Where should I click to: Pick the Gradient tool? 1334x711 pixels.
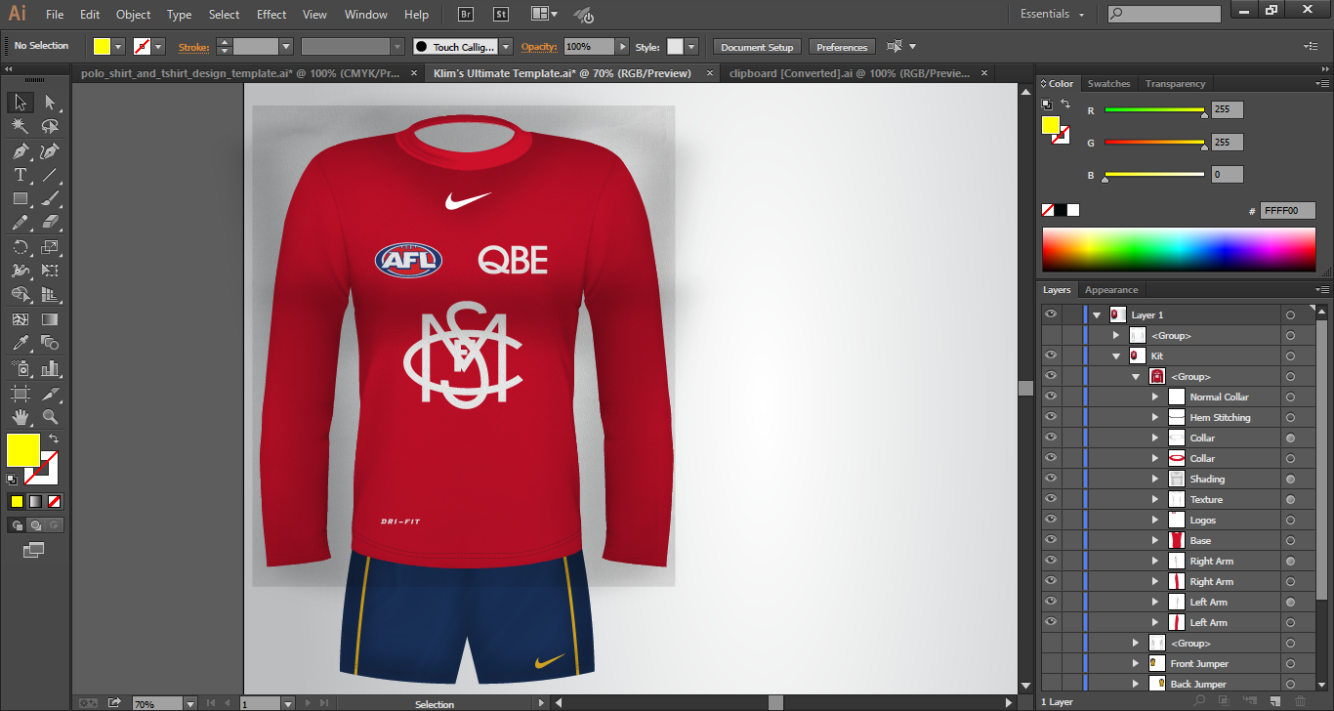point(50,319)
